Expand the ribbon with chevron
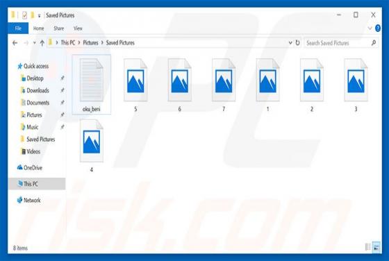 (x=370, y=28)
